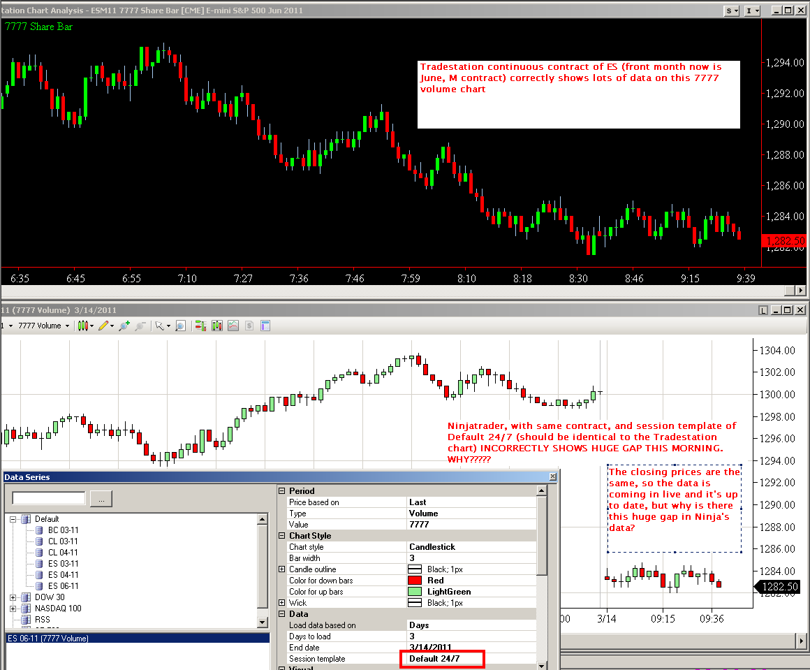This screenshot has height=670, width=810.
Task: Close the Data Series dialog
Action: click(553, 476)
